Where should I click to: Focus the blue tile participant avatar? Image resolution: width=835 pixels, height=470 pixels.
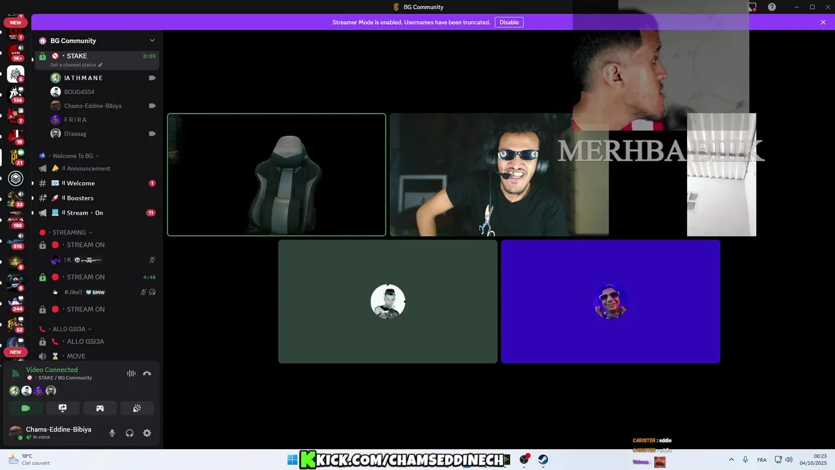pos(611,302)
